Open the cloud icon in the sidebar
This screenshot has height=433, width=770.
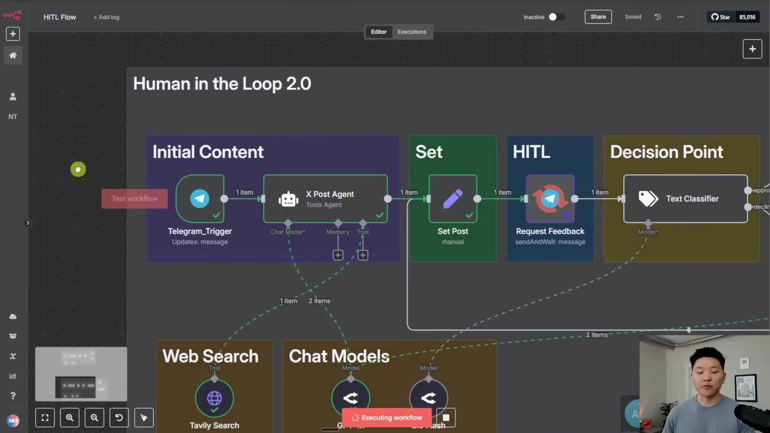[x=13, y=317]
